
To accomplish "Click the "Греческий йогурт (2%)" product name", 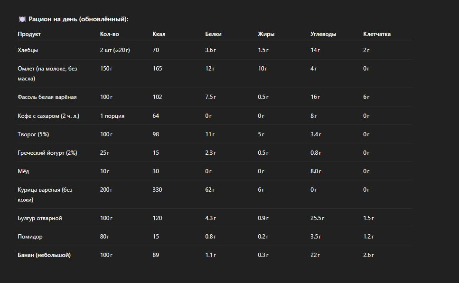I will click(x=47, y=153).
